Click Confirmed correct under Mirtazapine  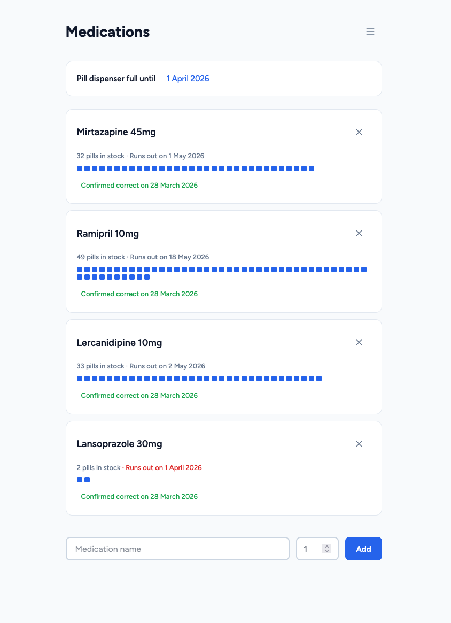[x=139, y=185]
